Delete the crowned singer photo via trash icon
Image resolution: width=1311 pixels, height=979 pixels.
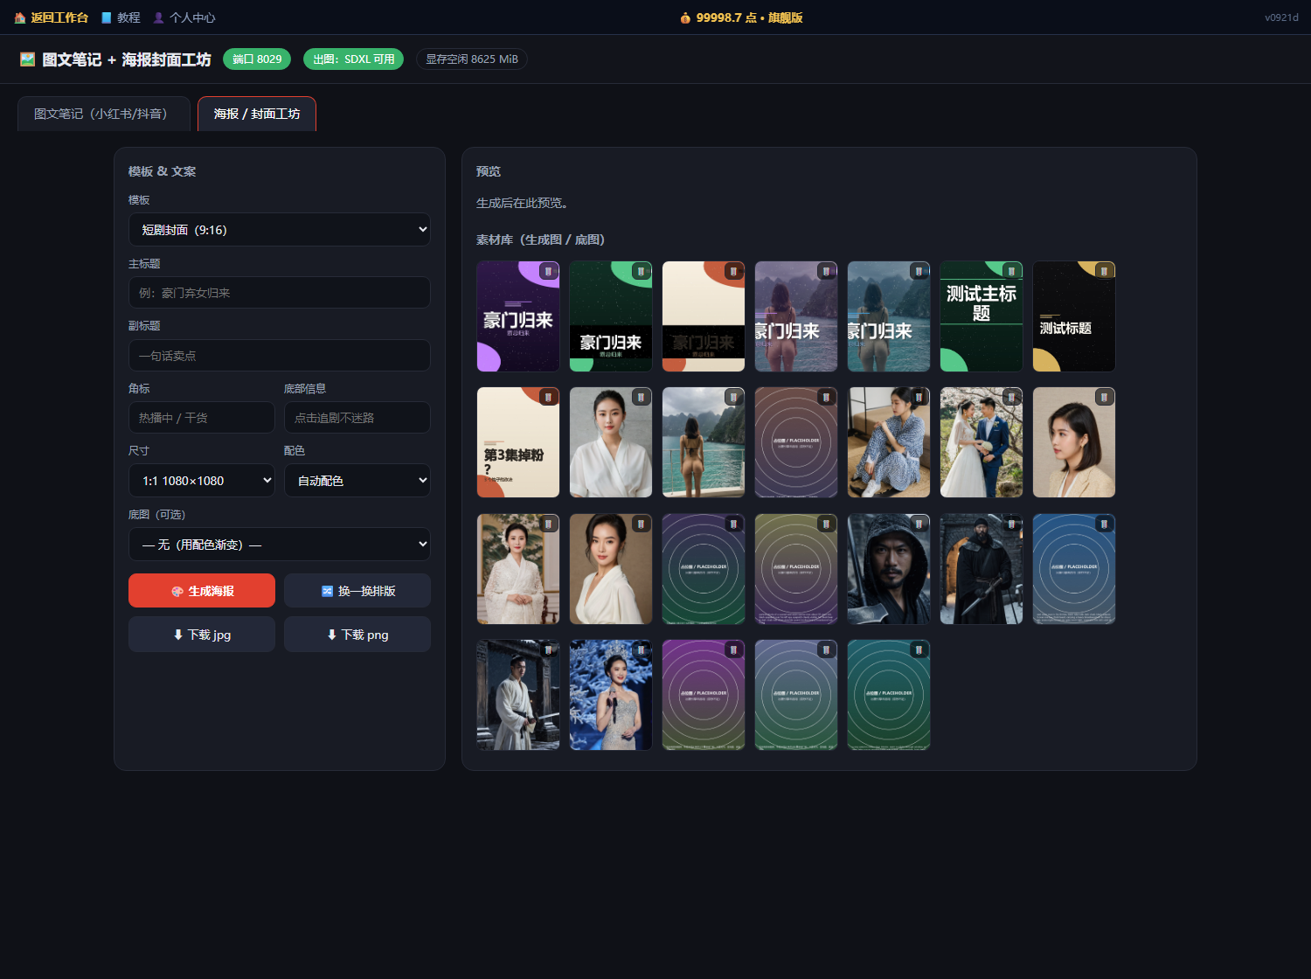point(641,650)
